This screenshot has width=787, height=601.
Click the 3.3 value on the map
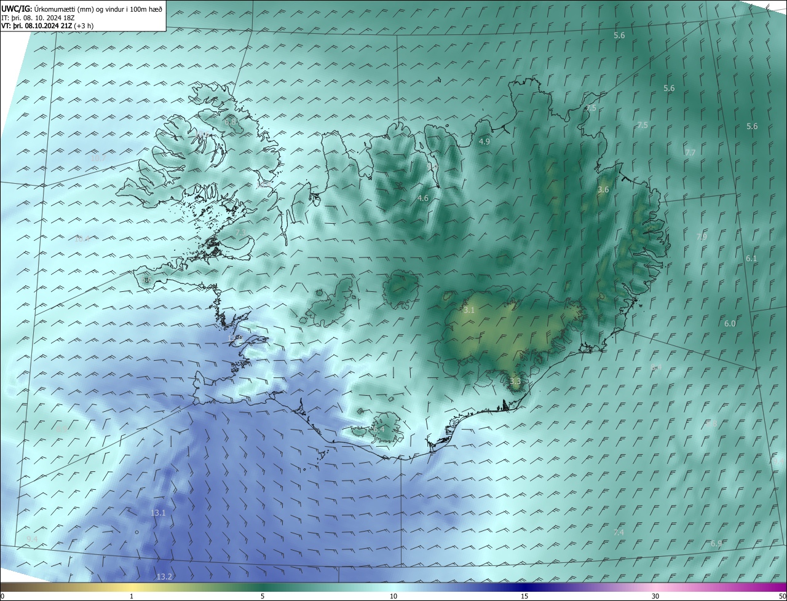(515, 382)
